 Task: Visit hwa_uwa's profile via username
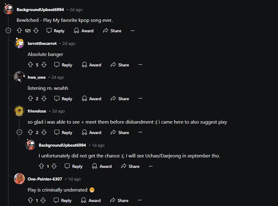pyautogui.click(x=37, y=77)
